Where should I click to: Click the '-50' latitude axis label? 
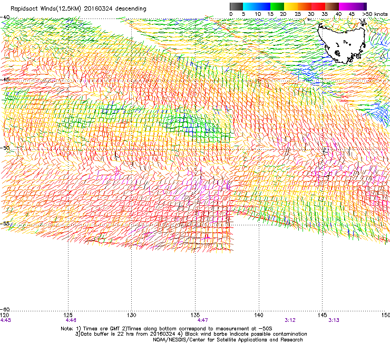[5, 148]
